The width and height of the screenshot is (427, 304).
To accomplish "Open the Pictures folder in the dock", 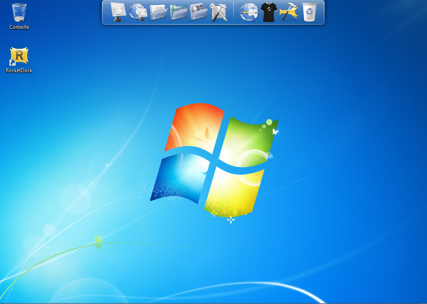I will [x=199, y=12].
